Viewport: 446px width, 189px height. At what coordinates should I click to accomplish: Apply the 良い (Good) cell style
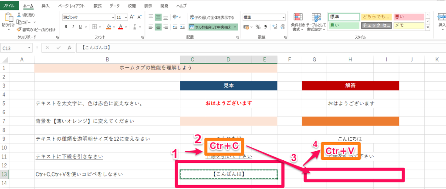(344, 26)
